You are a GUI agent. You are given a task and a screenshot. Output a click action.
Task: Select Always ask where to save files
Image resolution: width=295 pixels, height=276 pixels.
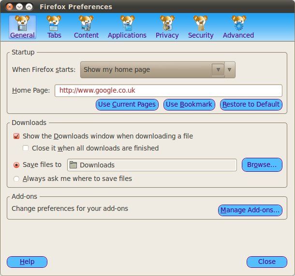click(x=16, y=179)
